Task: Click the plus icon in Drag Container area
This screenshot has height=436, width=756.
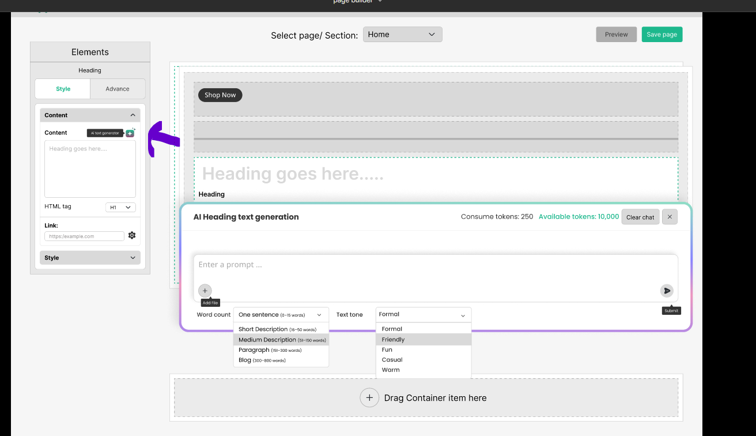Action: (369, 398)
